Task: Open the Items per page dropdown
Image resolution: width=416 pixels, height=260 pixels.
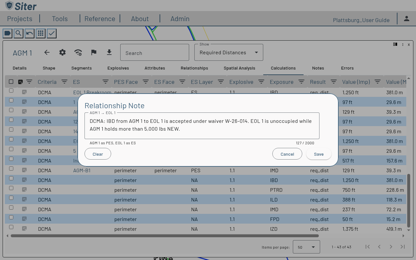Action: click(306, 247)
